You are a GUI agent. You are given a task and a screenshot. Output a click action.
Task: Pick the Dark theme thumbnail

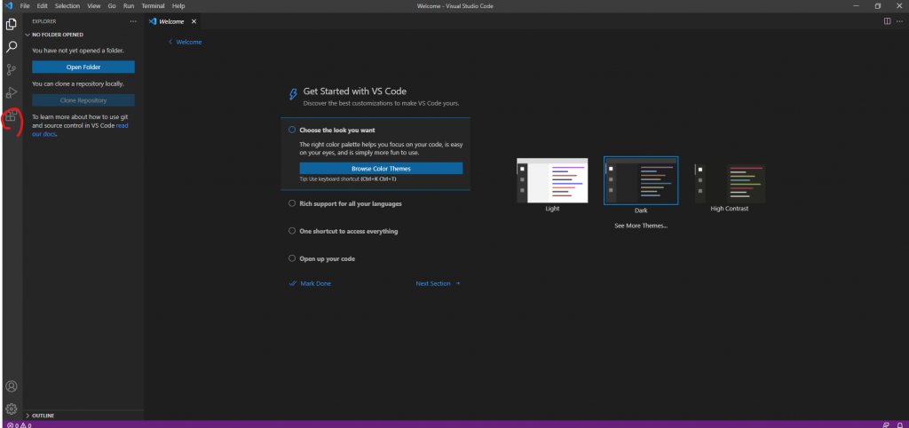pos(641,180)
